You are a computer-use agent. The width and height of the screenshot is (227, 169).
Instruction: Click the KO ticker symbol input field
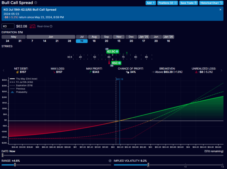coord(8,26)
